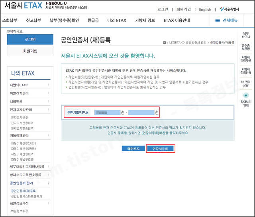
Task: Open the 환급금 menu
Action: click(x=93, y=20)
